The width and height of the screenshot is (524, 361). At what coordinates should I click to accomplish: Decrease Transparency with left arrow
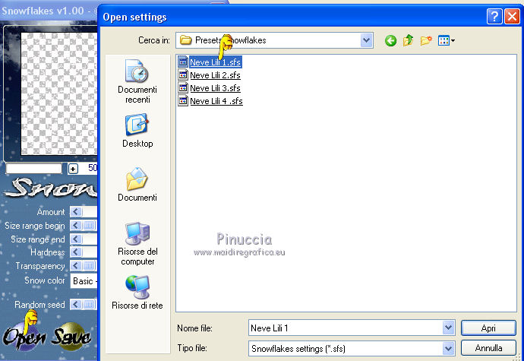76,266
